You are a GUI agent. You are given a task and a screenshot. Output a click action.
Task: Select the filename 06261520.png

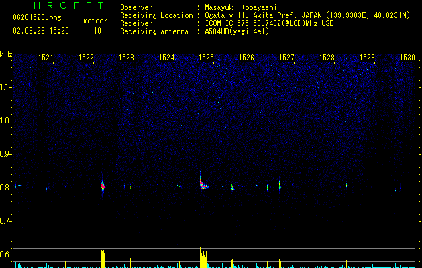pos(37,17)
